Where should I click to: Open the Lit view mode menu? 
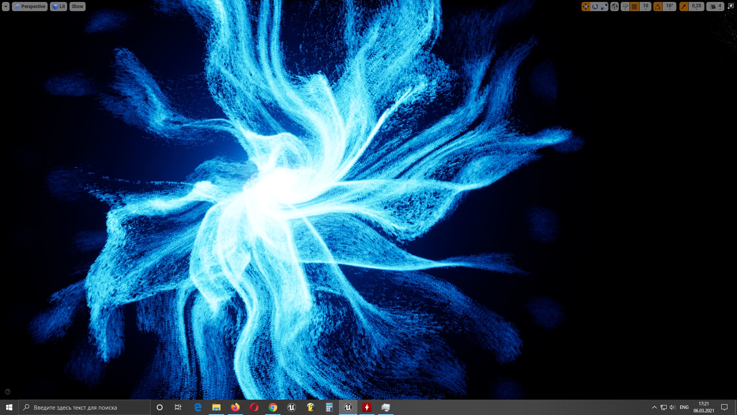(x=59, y=7)
